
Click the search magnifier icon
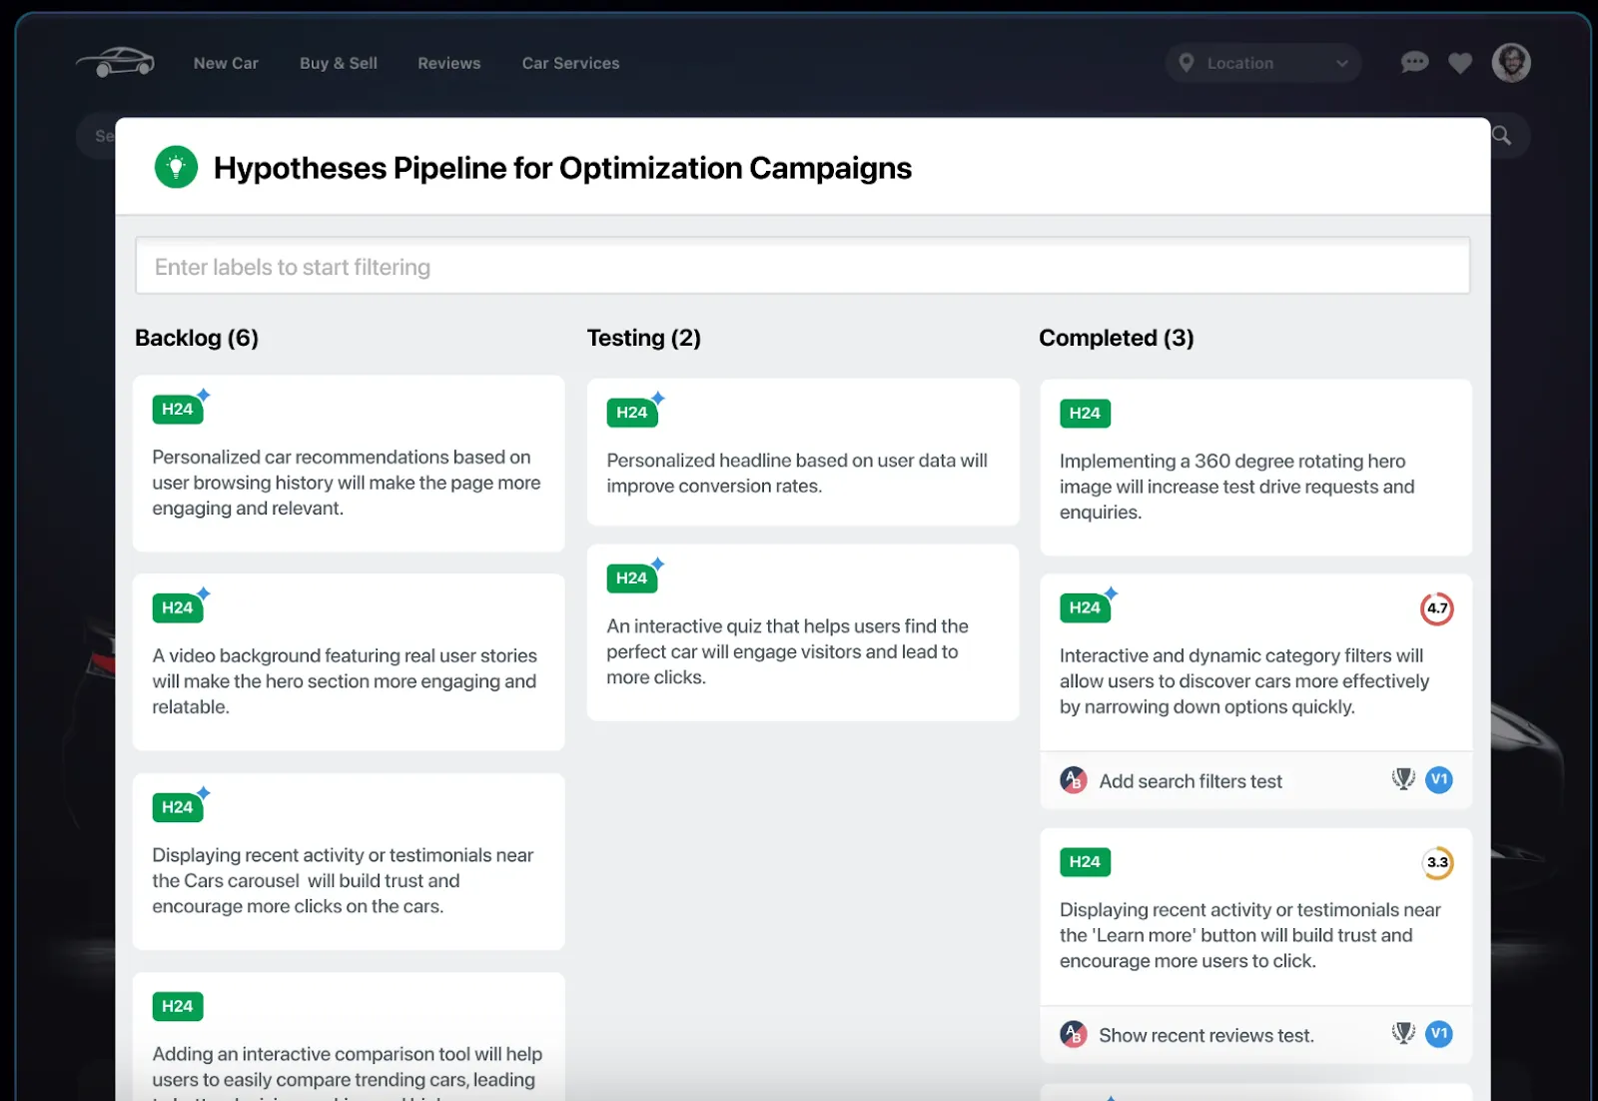(1502, 135)
